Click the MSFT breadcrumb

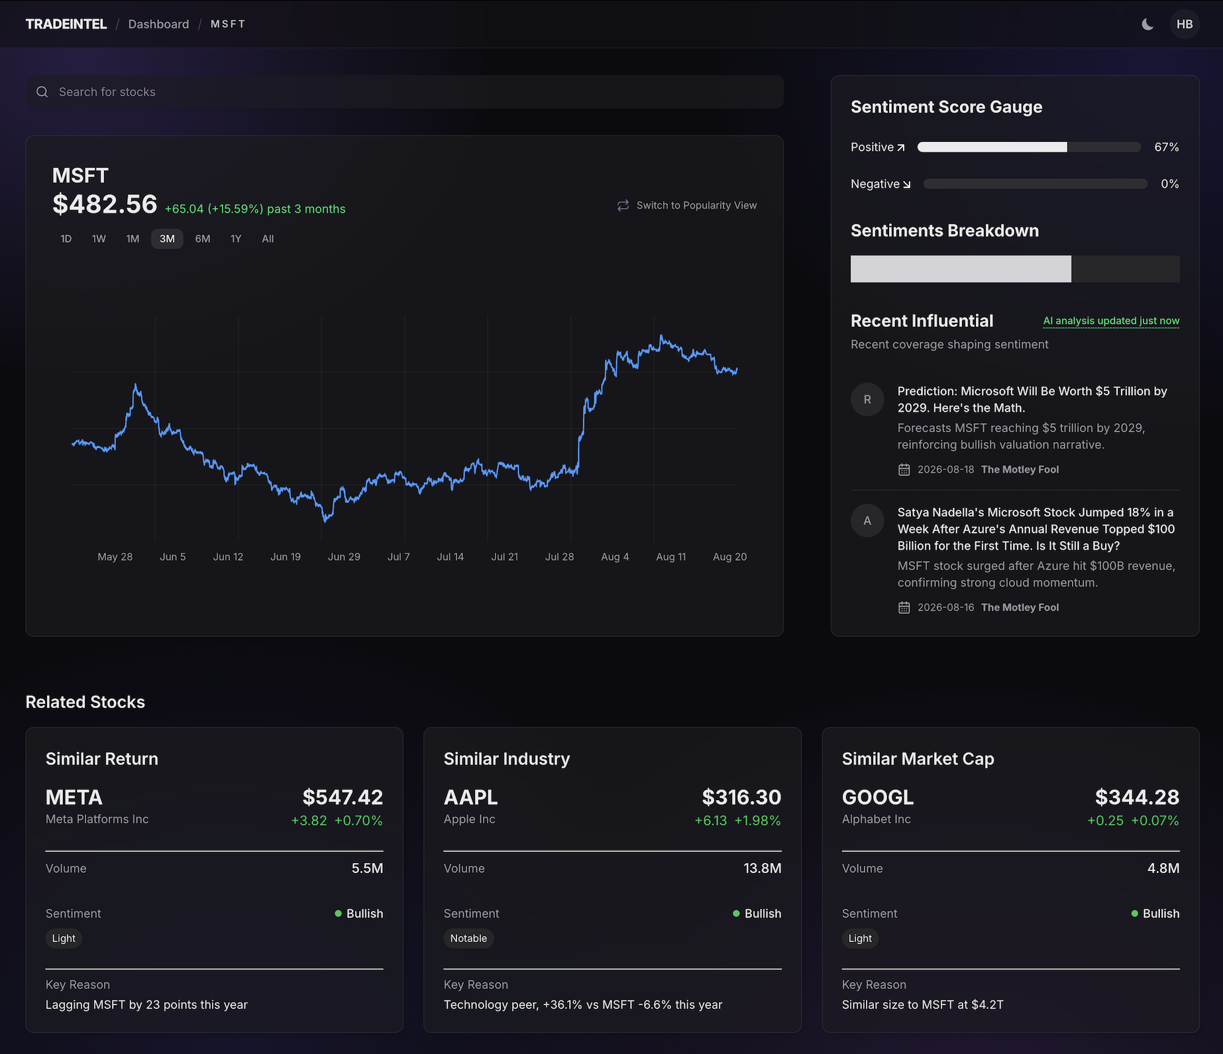tap(228, 24)
